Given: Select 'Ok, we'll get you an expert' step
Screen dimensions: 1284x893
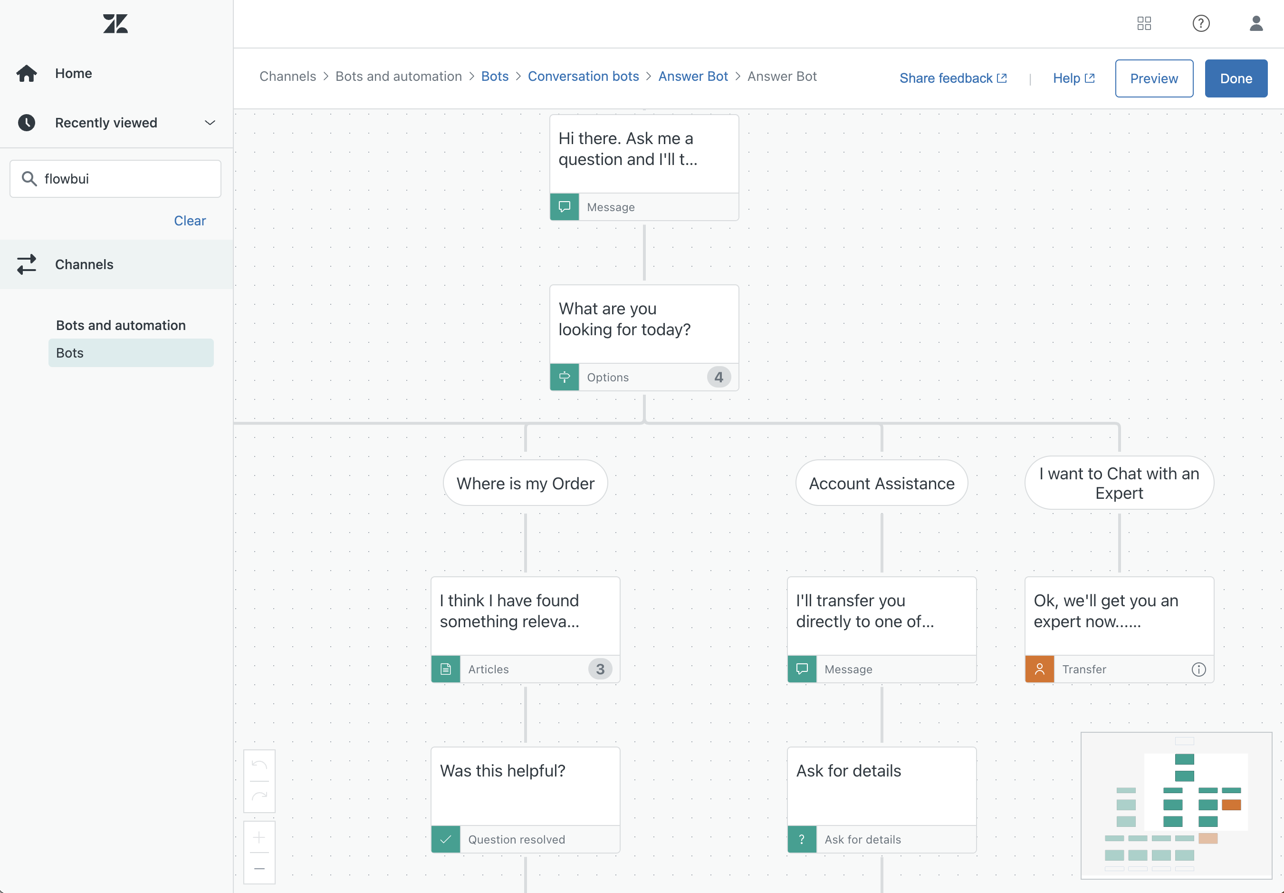Looking at the screenshot, I should pos(1119,630).
